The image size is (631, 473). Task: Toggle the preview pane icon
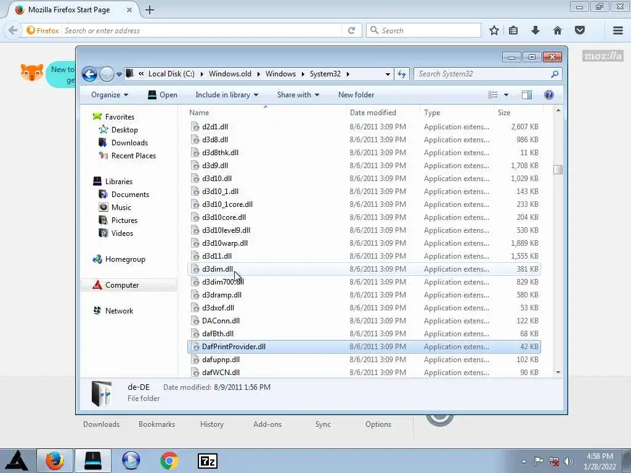[x=527, y=95]
